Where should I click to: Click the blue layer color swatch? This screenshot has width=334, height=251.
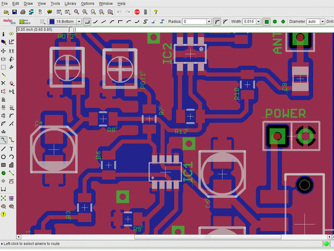point(52,21)
